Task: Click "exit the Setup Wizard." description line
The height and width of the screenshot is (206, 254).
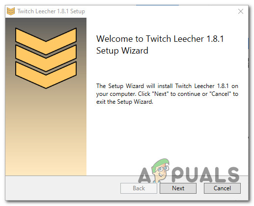Action: coord(125,102)
